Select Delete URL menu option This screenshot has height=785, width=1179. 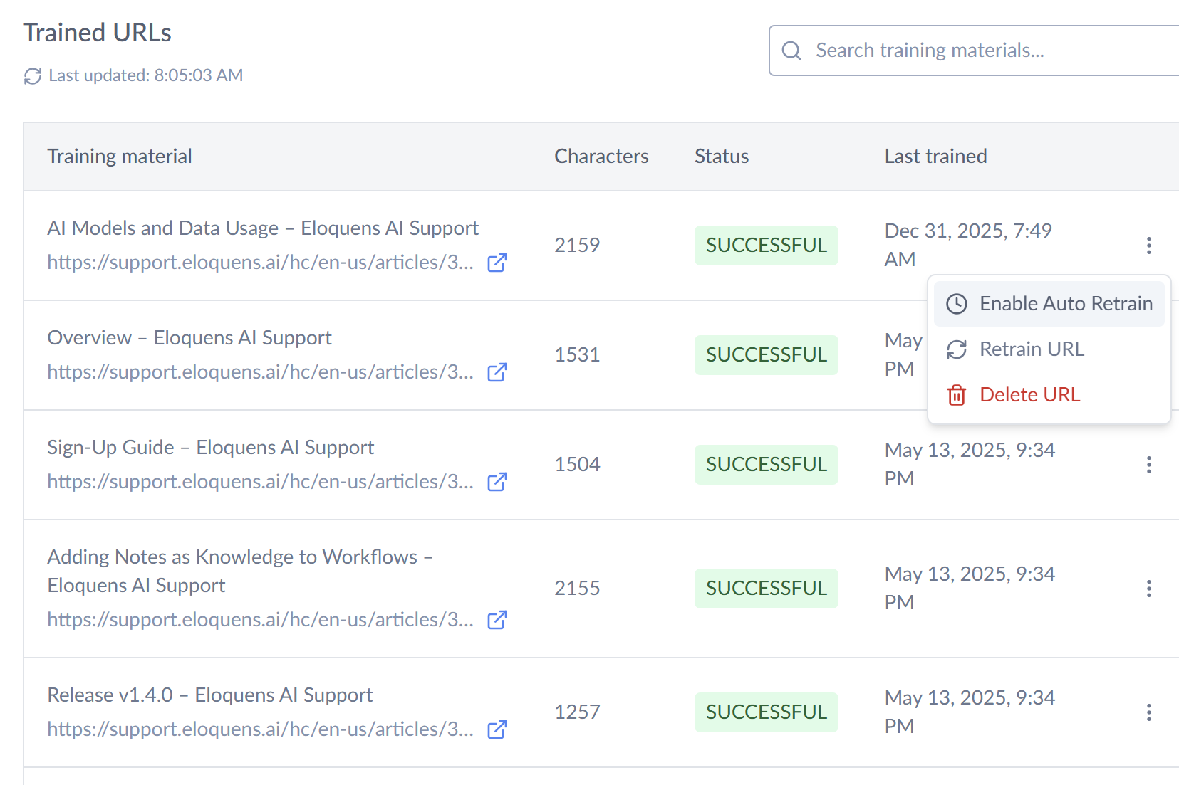1029,395
